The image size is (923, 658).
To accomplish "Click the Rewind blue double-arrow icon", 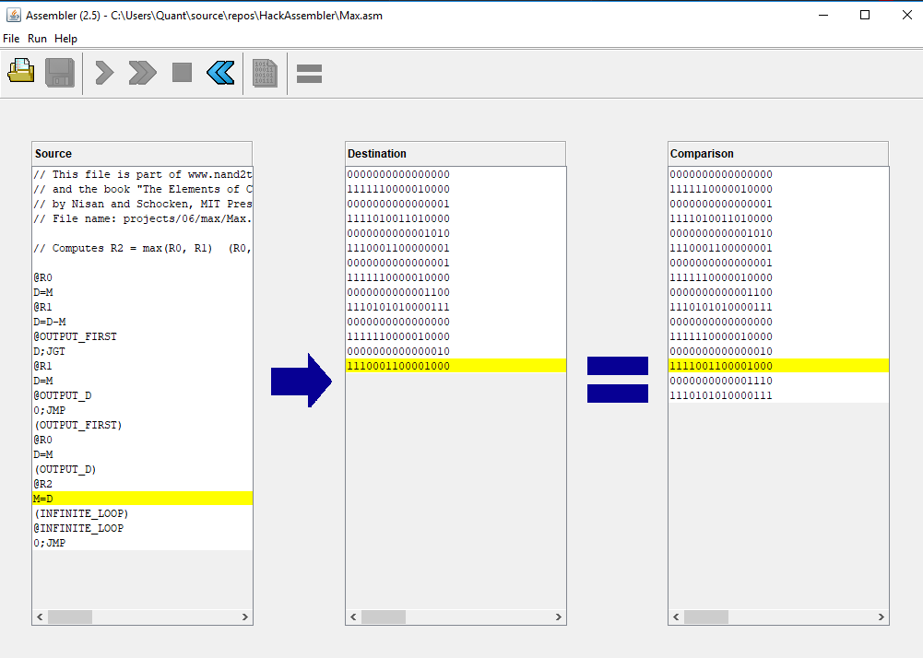I will [x=220, y=72].
